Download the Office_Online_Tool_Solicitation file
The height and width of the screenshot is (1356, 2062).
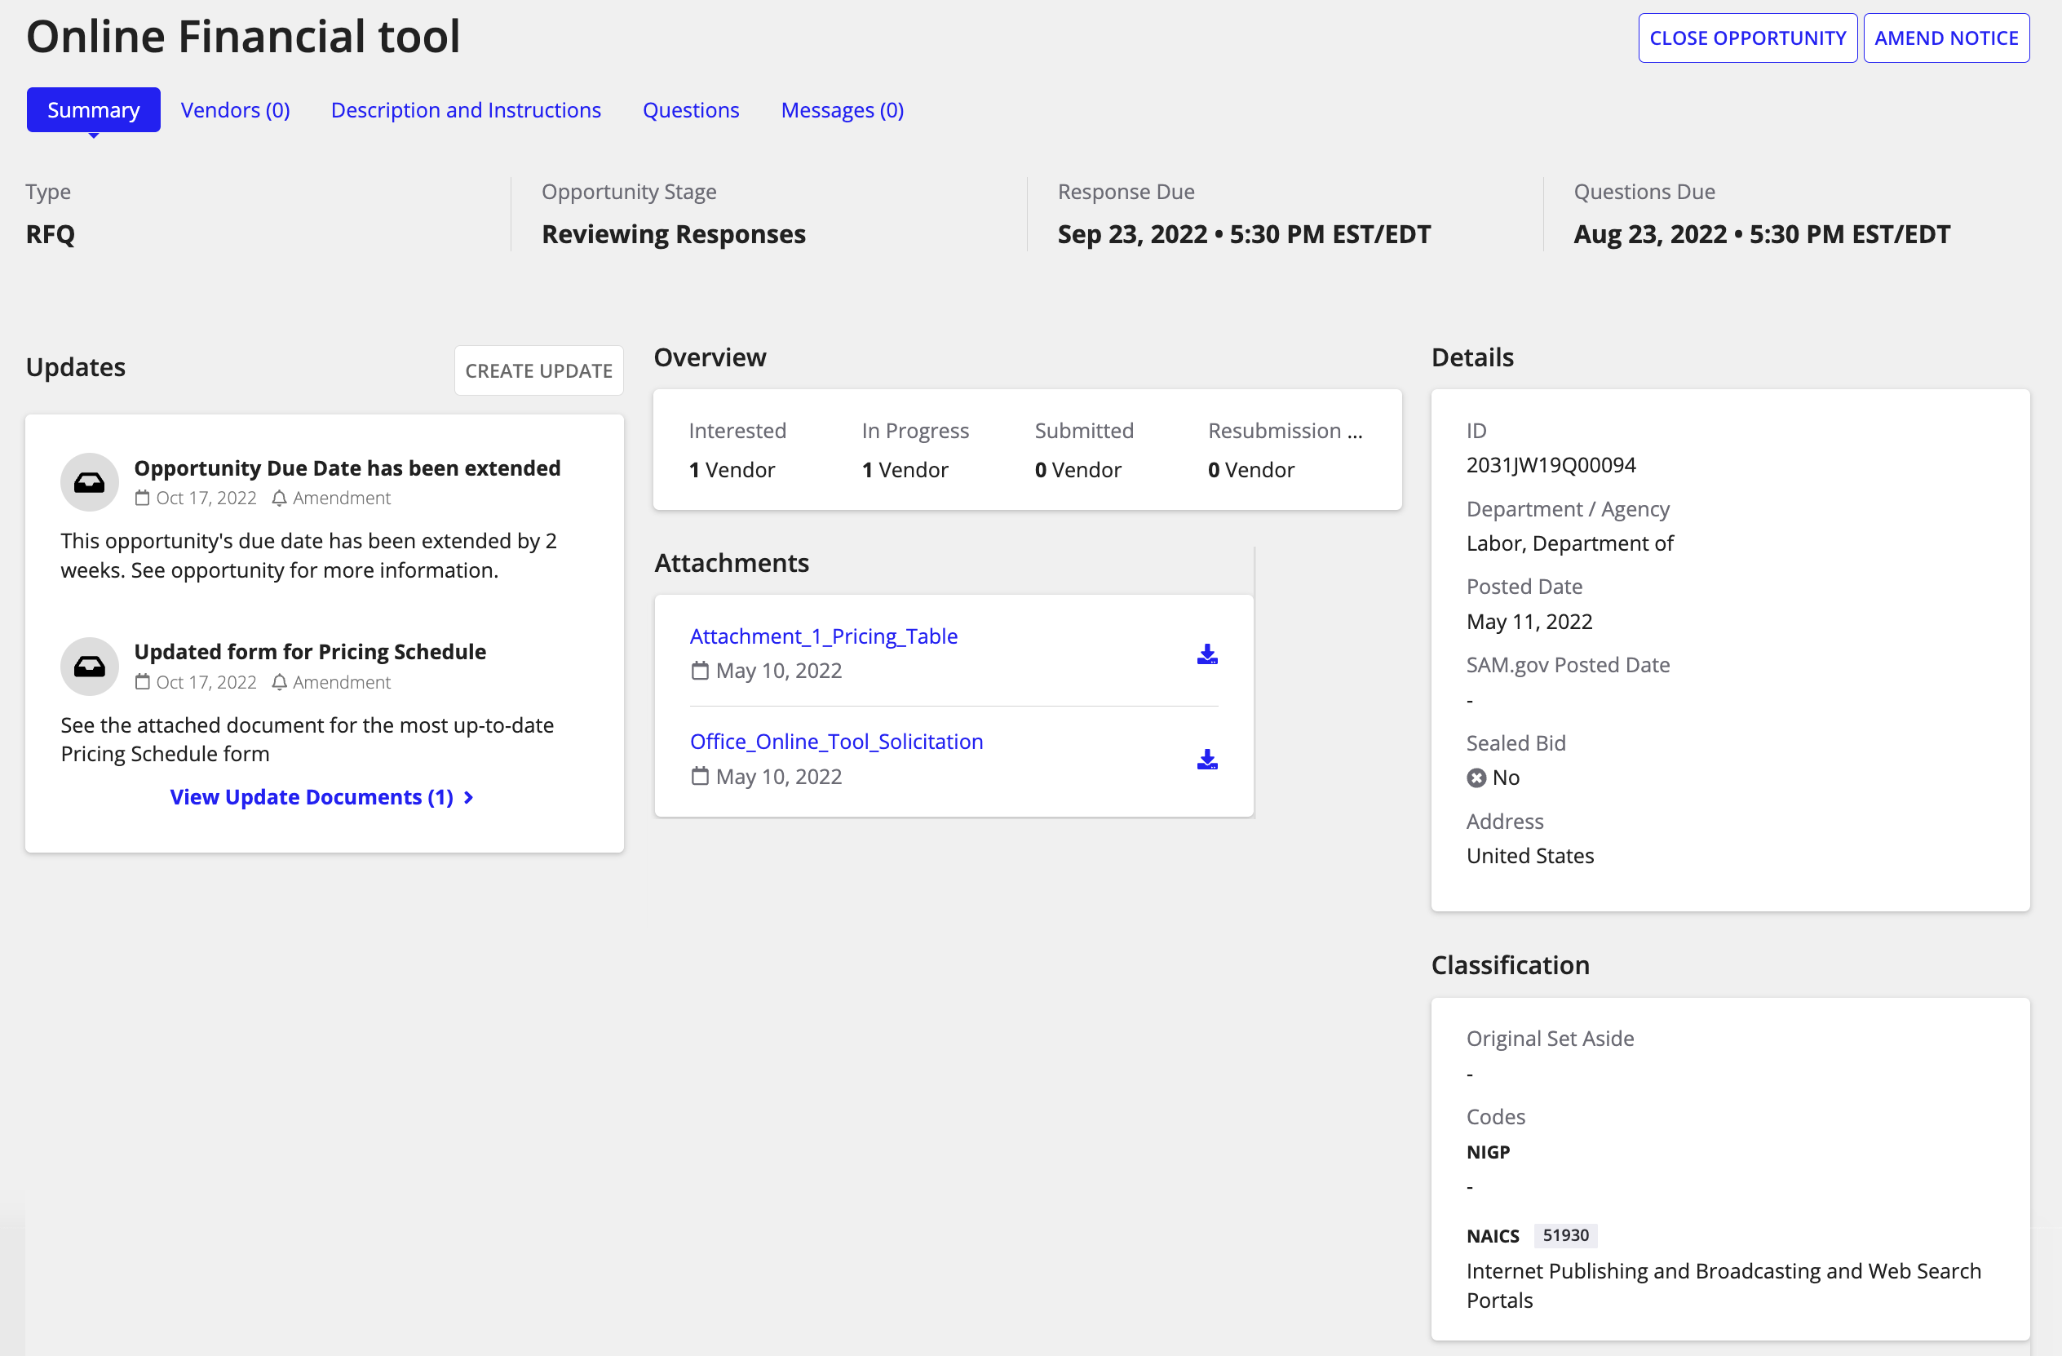[1207, 759]
